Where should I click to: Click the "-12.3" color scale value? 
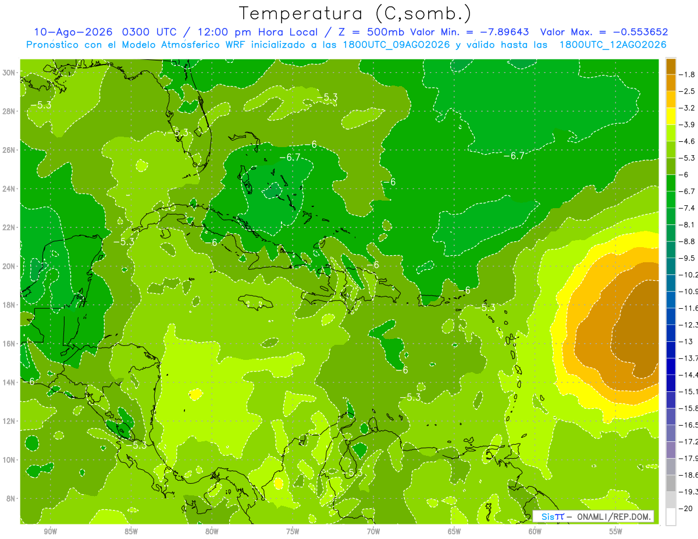689,324
